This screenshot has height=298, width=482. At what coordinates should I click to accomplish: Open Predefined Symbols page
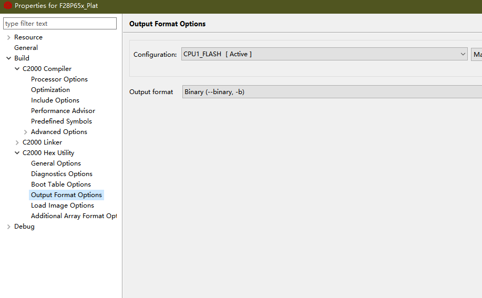[61, 121]
